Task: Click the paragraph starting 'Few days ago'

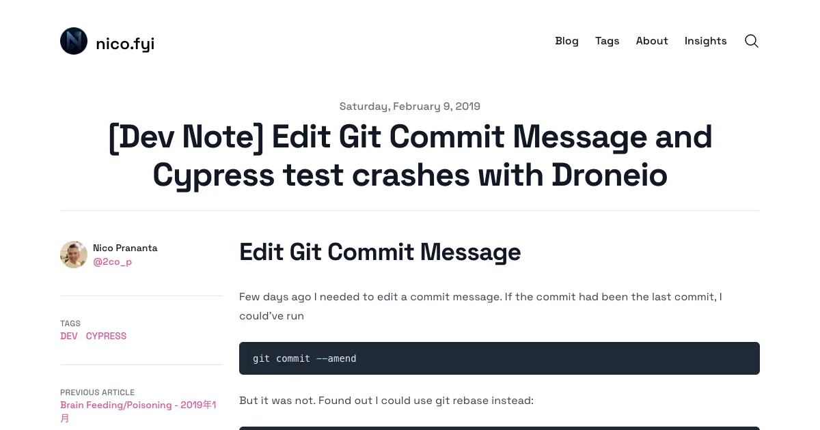Action: 481,306
